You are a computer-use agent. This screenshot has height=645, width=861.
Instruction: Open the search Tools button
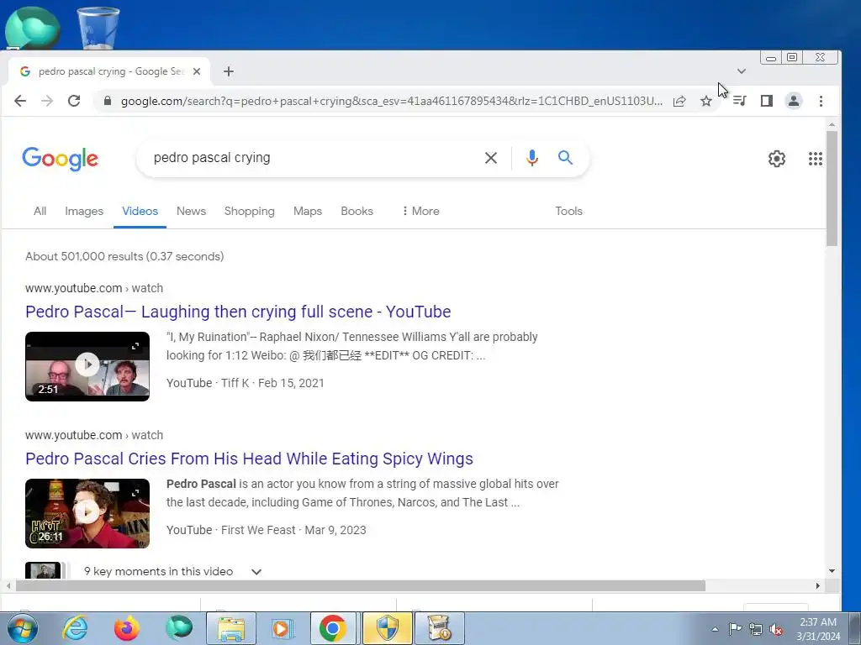(x=568, y=211)
